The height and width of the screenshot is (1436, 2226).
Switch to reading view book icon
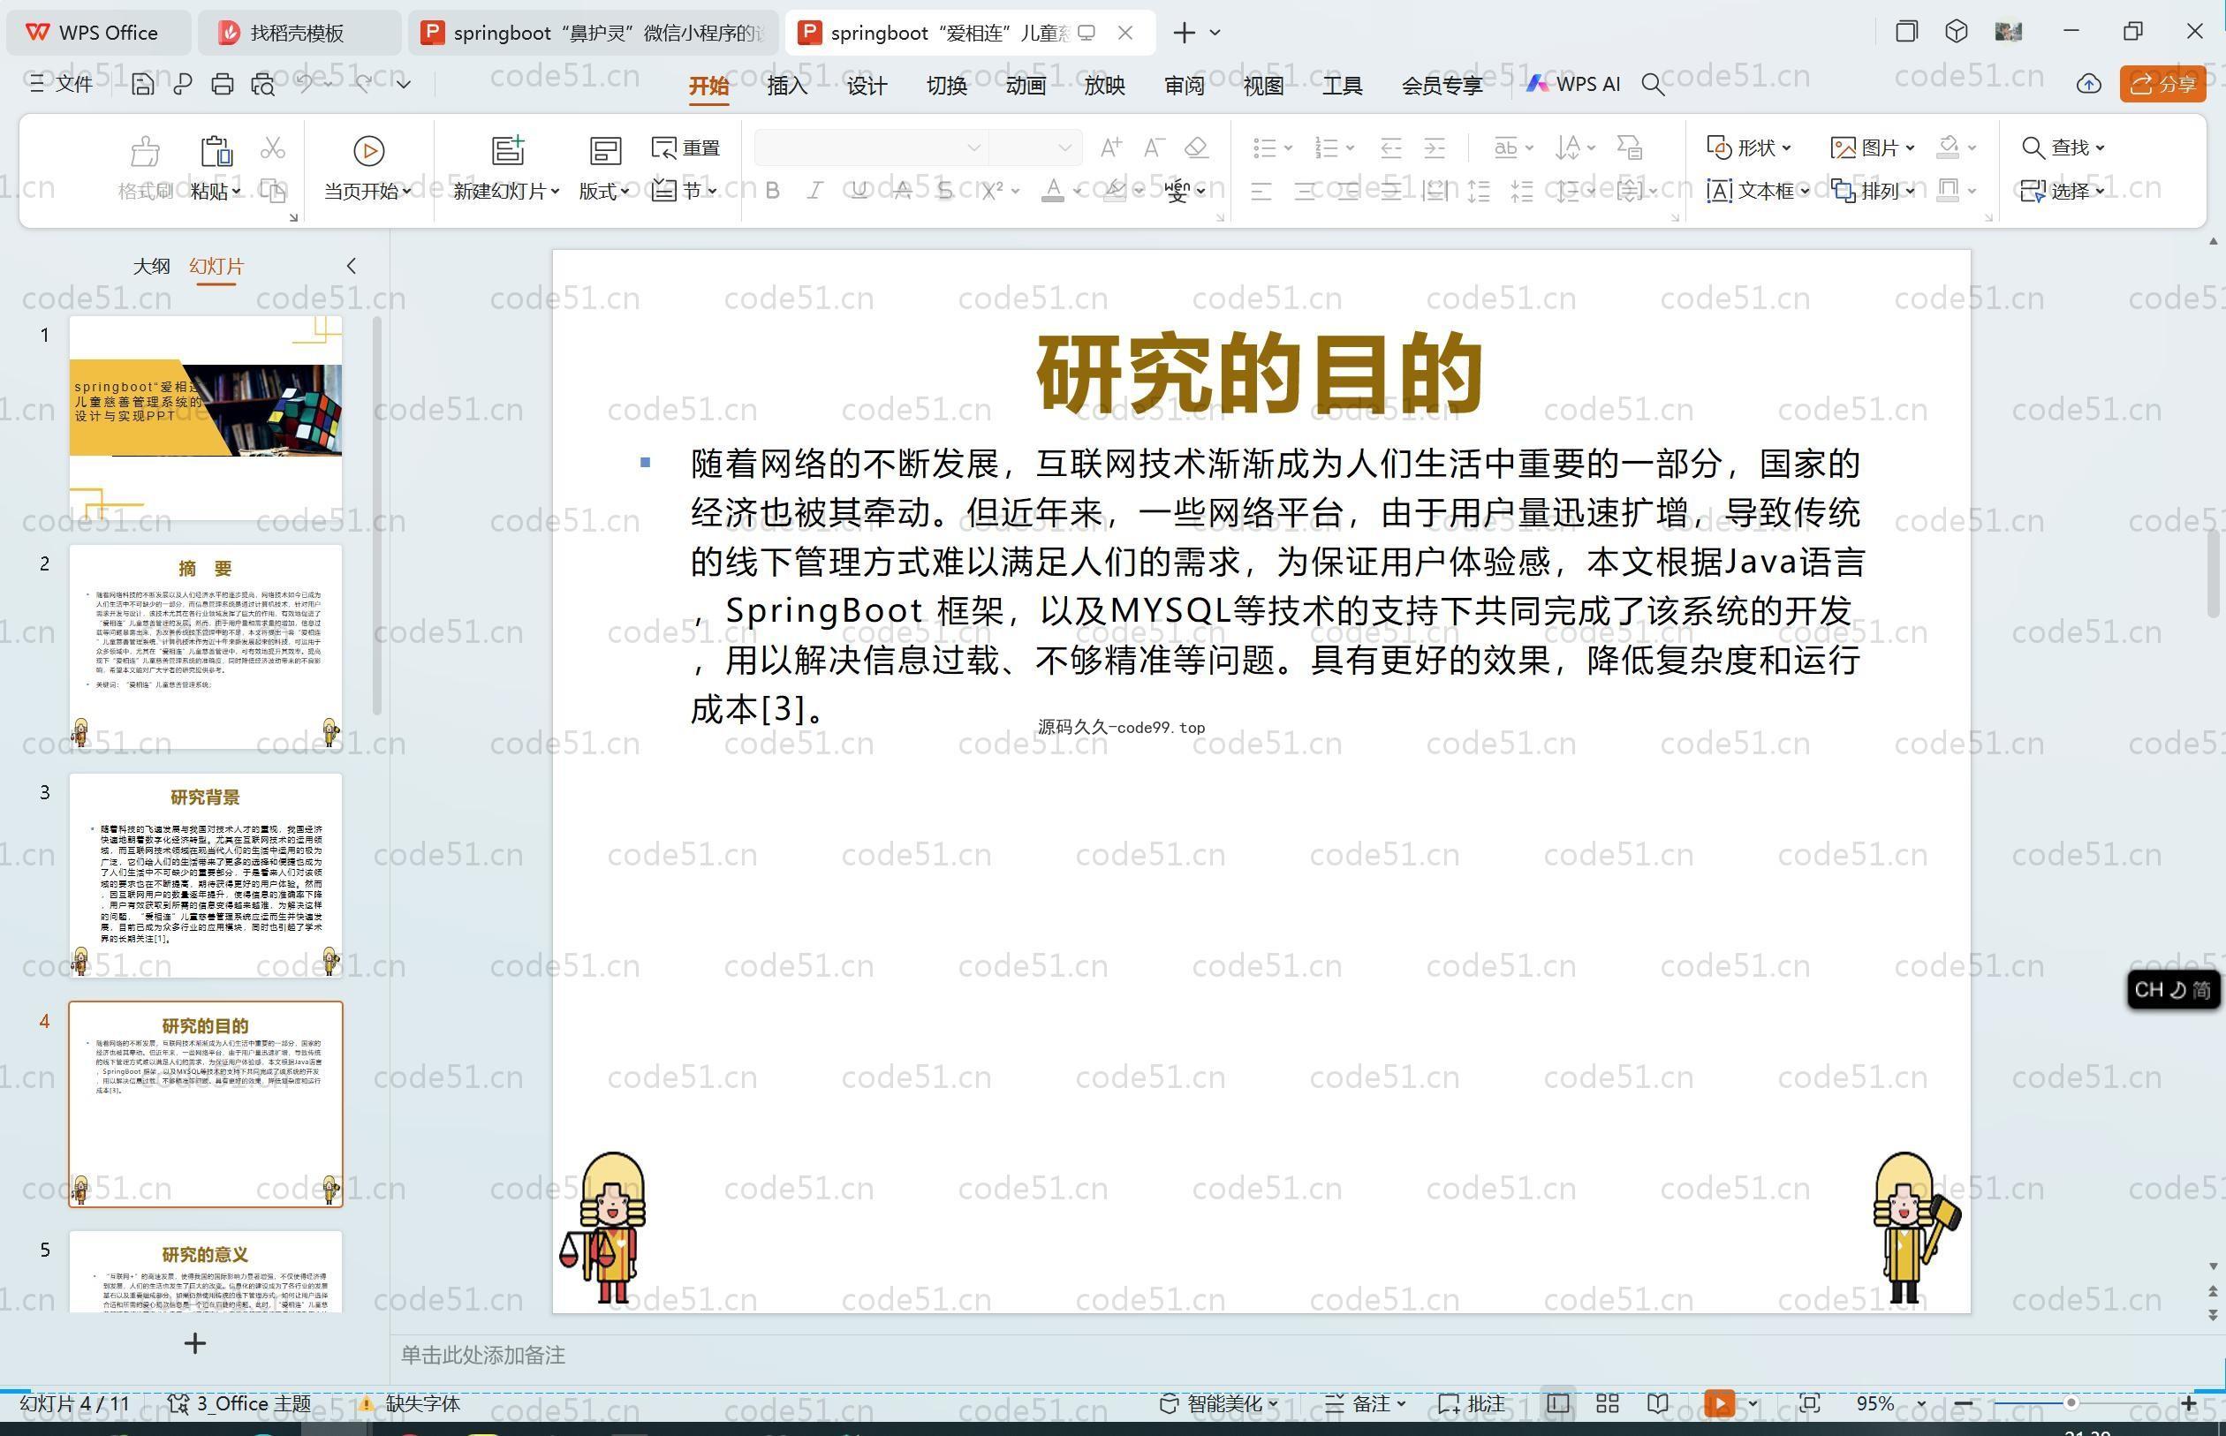[x=1657, y=1403]
